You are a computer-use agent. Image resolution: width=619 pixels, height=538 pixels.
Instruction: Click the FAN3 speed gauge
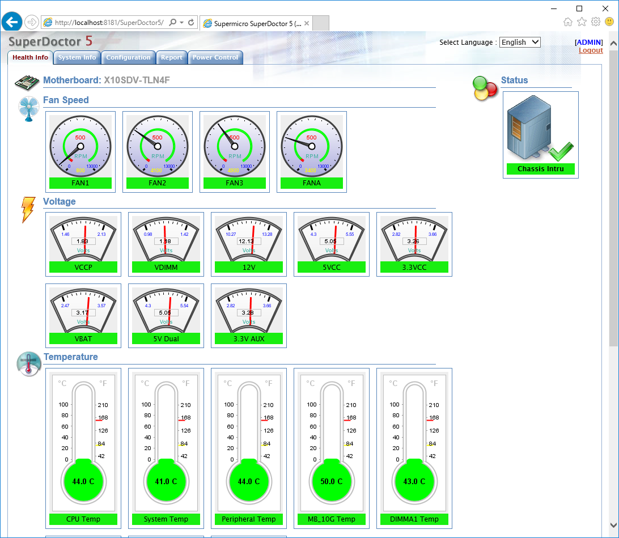coord(235,146)
